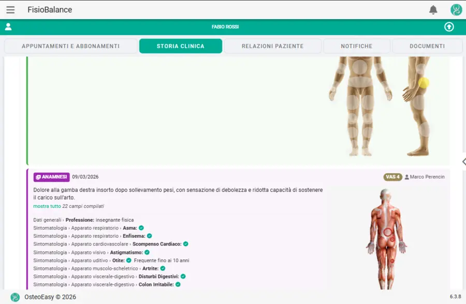Toggle the Asma check mark
466x304 pixels.
coord(141,227)
